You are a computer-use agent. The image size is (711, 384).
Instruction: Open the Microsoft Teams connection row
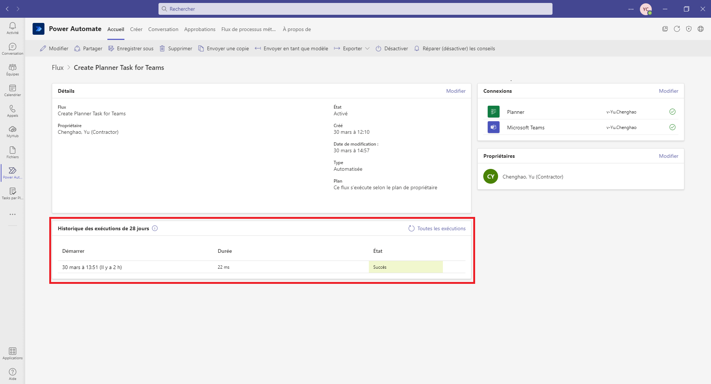point(581,127)
